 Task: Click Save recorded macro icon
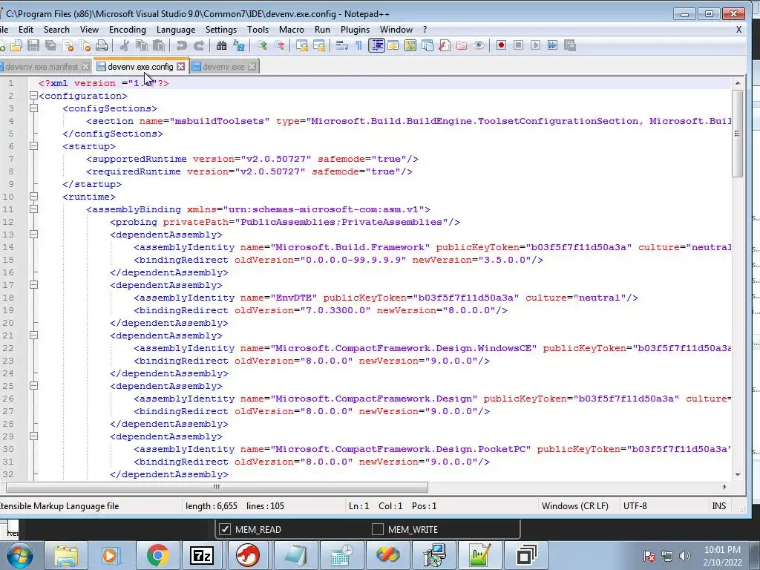(x=570, y=45)
